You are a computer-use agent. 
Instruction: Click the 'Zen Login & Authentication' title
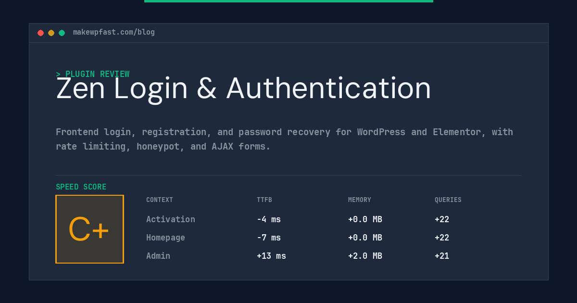[243, 88]
